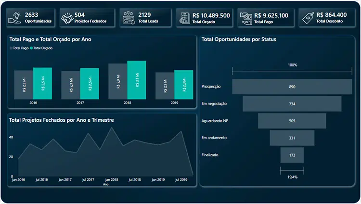Click the R$ 10.489.500 Total Orçado value
361x204 pixels.
pyautogui.click(x=211, y=15)
